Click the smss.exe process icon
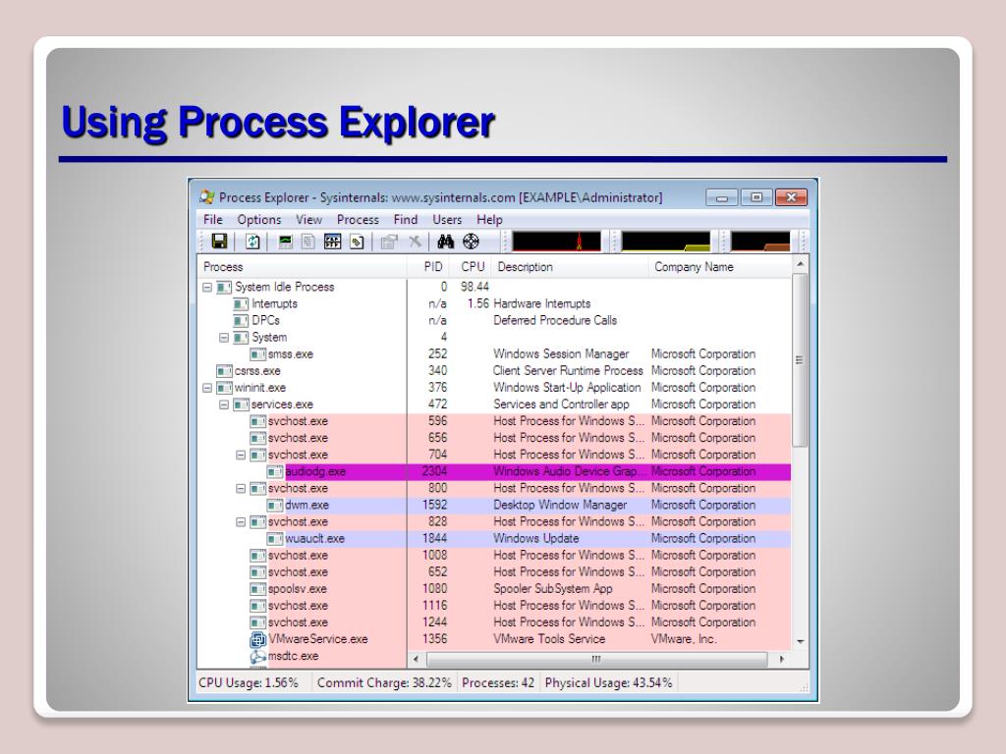Viewport: 1006px width, 754px height. coord(258,353)
